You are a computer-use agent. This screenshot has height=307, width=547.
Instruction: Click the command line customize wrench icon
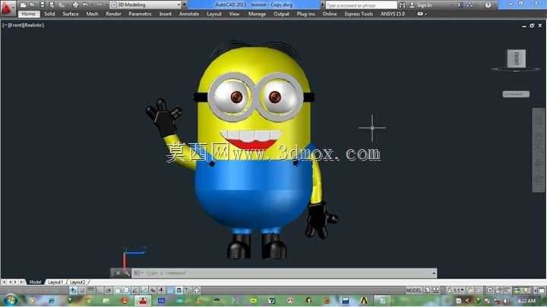coord(126,273)
